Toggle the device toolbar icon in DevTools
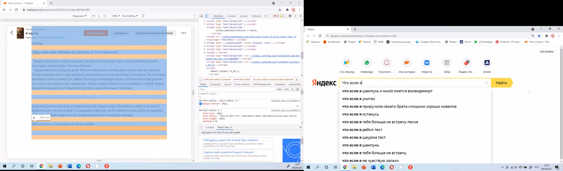Viewport: 563px width, 171px height. coord(207,16)
